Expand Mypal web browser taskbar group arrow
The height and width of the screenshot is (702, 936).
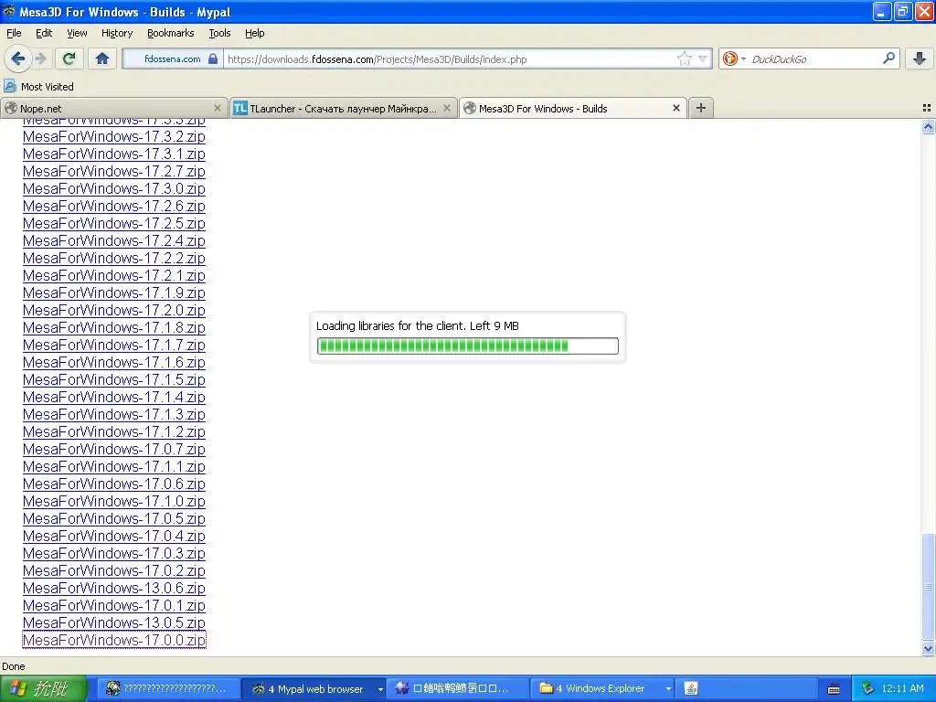pos(380,689)
